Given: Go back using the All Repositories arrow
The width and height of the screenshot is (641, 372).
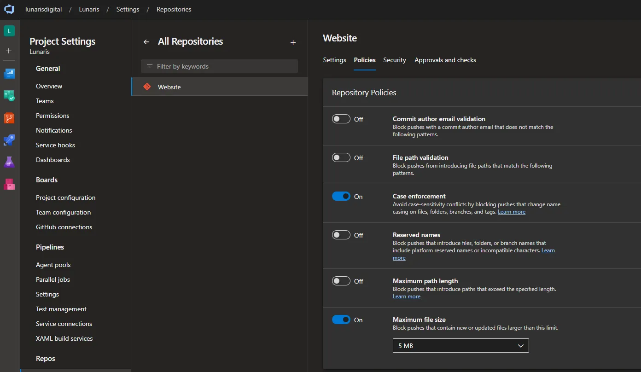Looking at the screenshot, I should 146,41.
